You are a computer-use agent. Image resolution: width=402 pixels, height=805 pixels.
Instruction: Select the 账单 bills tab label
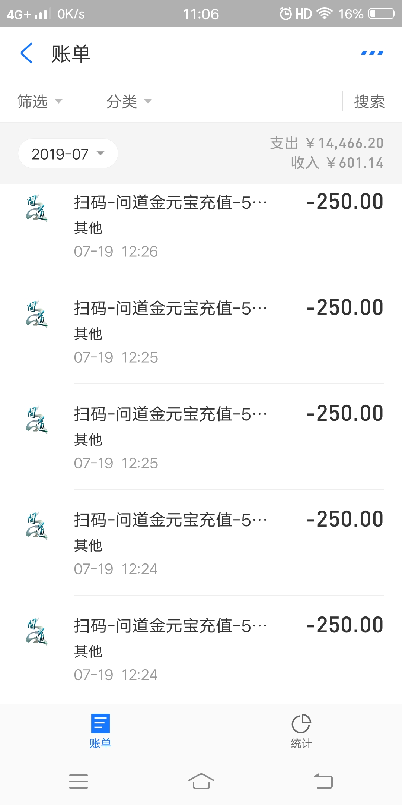click(x=100, y=744)
